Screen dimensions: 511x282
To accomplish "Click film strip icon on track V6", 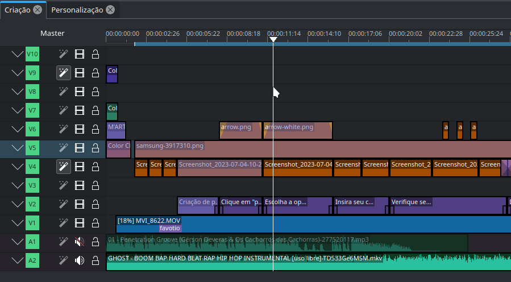I will (80, 129).
